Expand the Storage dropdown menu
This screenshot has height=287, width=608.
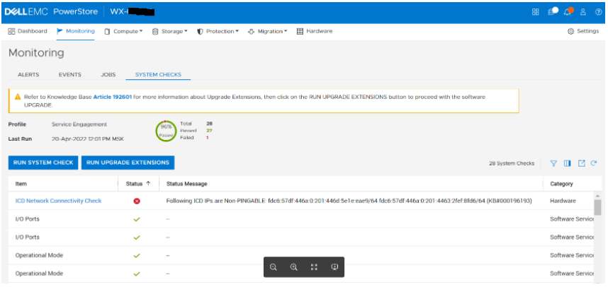coord(170,31)
